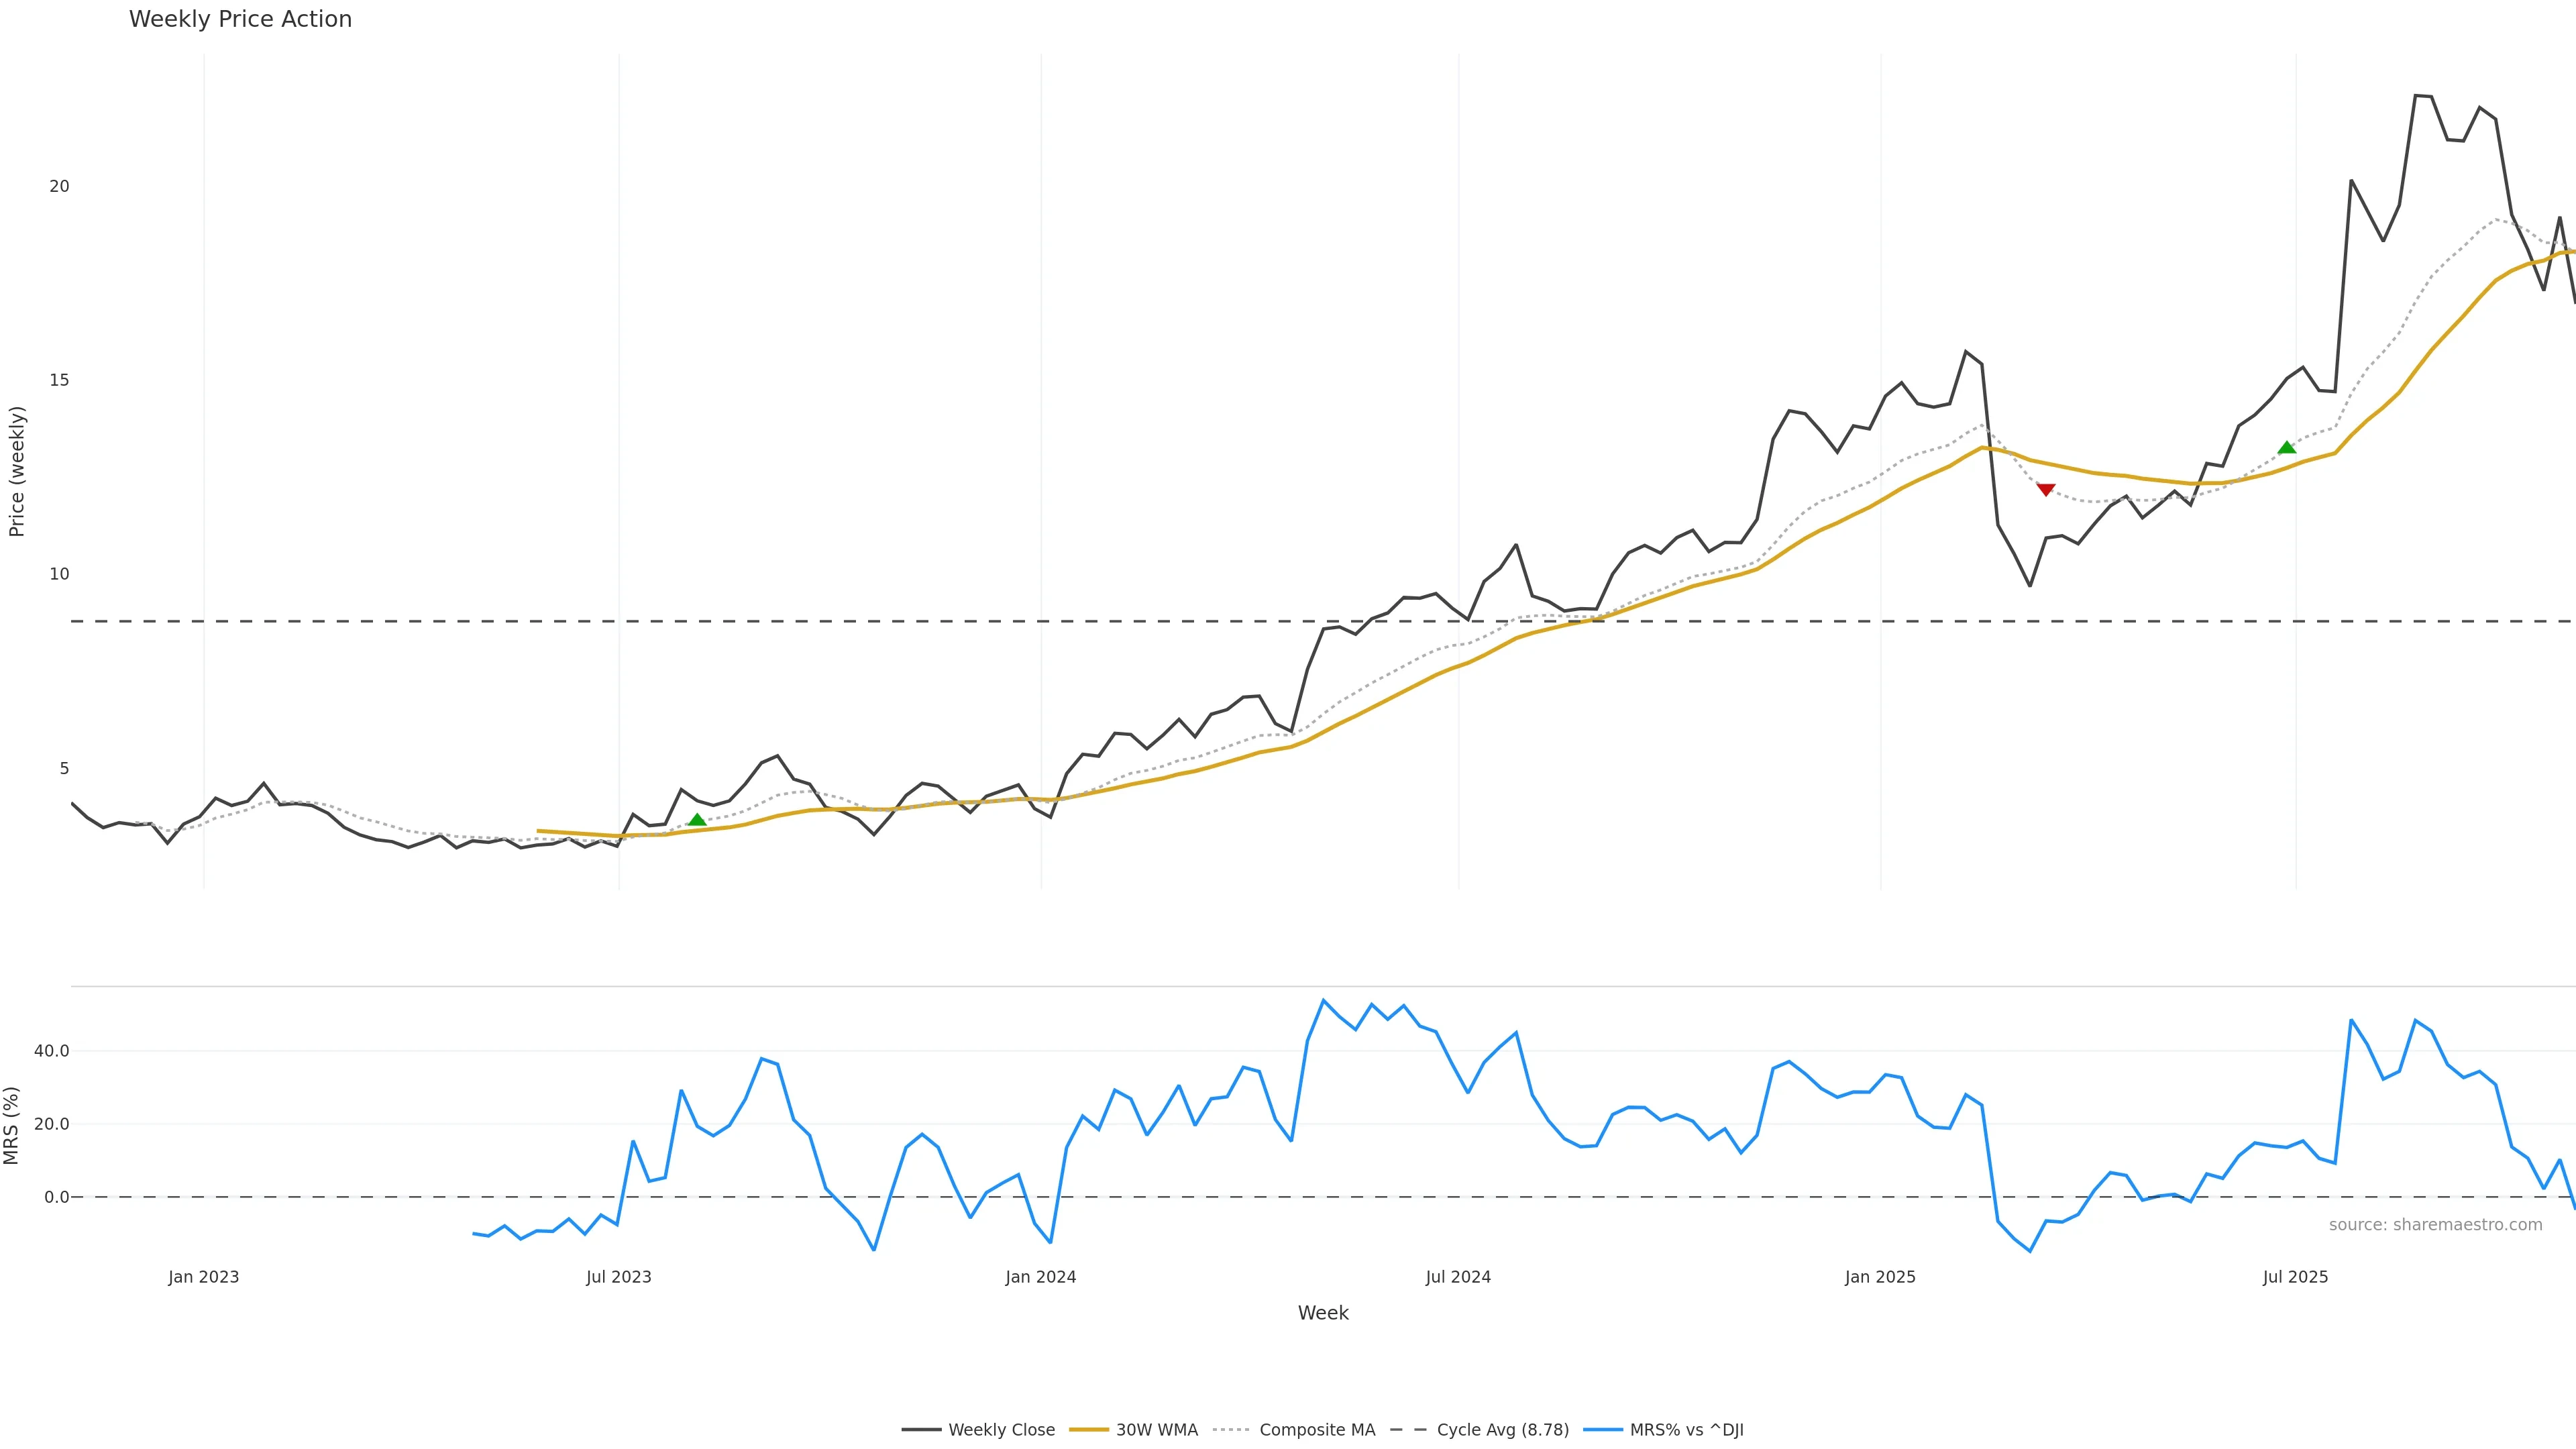
Task: Click the source: sharemaestro.com text
Action: point(2435,1225)
